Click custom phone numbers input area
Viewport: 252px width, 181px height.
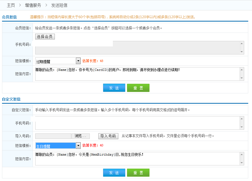(137, 123)
